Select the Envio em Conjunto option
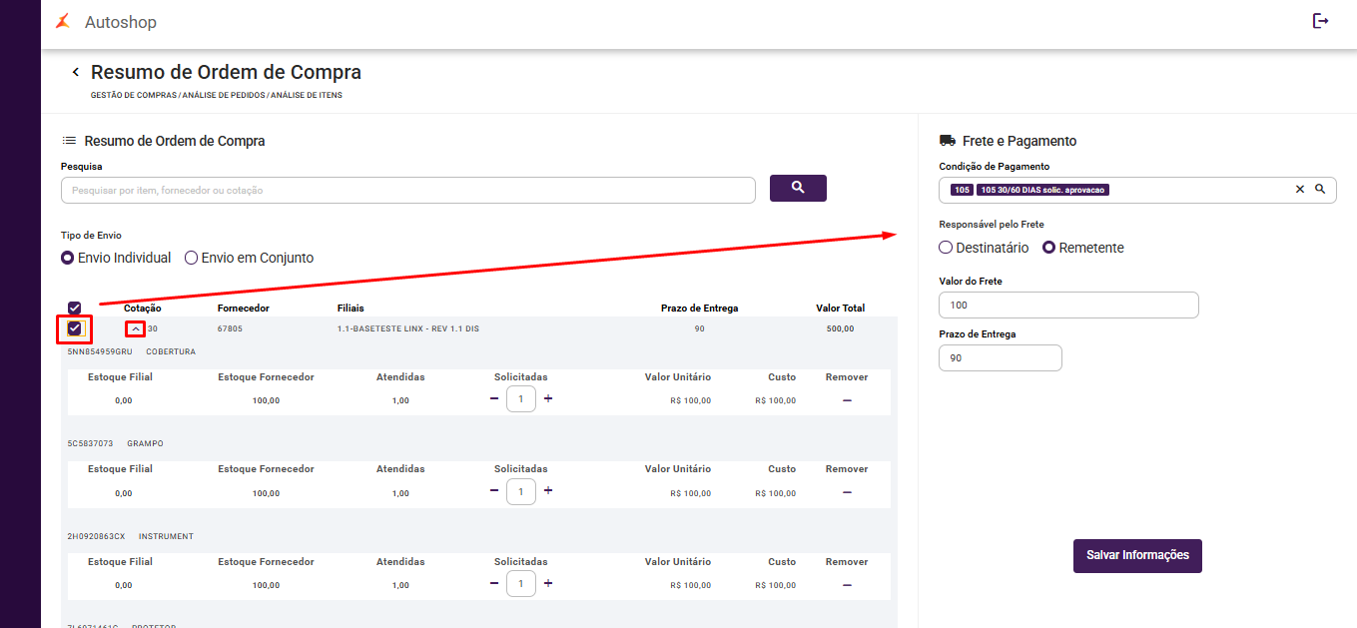This screenshot has width=1357, height=628. click(x=193, y=258)
